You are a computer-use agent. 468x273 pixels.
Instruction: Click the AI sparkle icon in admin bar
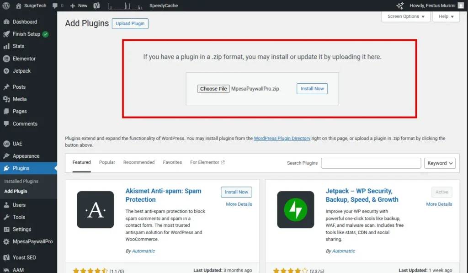pyautogui.click(x=400, y=5)
